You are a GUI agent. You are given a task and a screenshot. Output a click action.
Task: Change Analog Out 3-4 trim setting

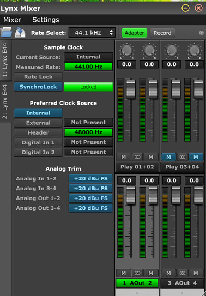click(x=90, y=208)
